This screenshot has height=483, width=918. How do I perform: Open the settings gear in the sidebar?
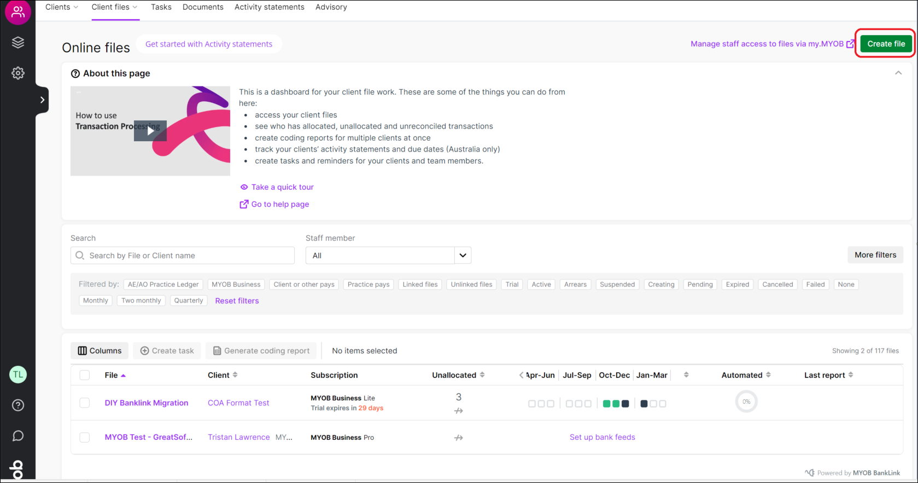point(18,73)
